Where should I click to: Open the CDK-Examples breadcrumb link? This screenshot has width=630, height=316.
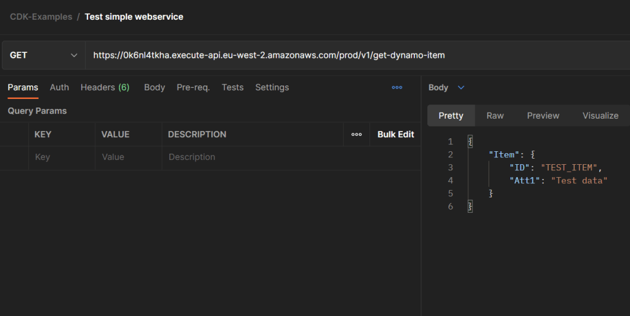[x=41, y=17]
